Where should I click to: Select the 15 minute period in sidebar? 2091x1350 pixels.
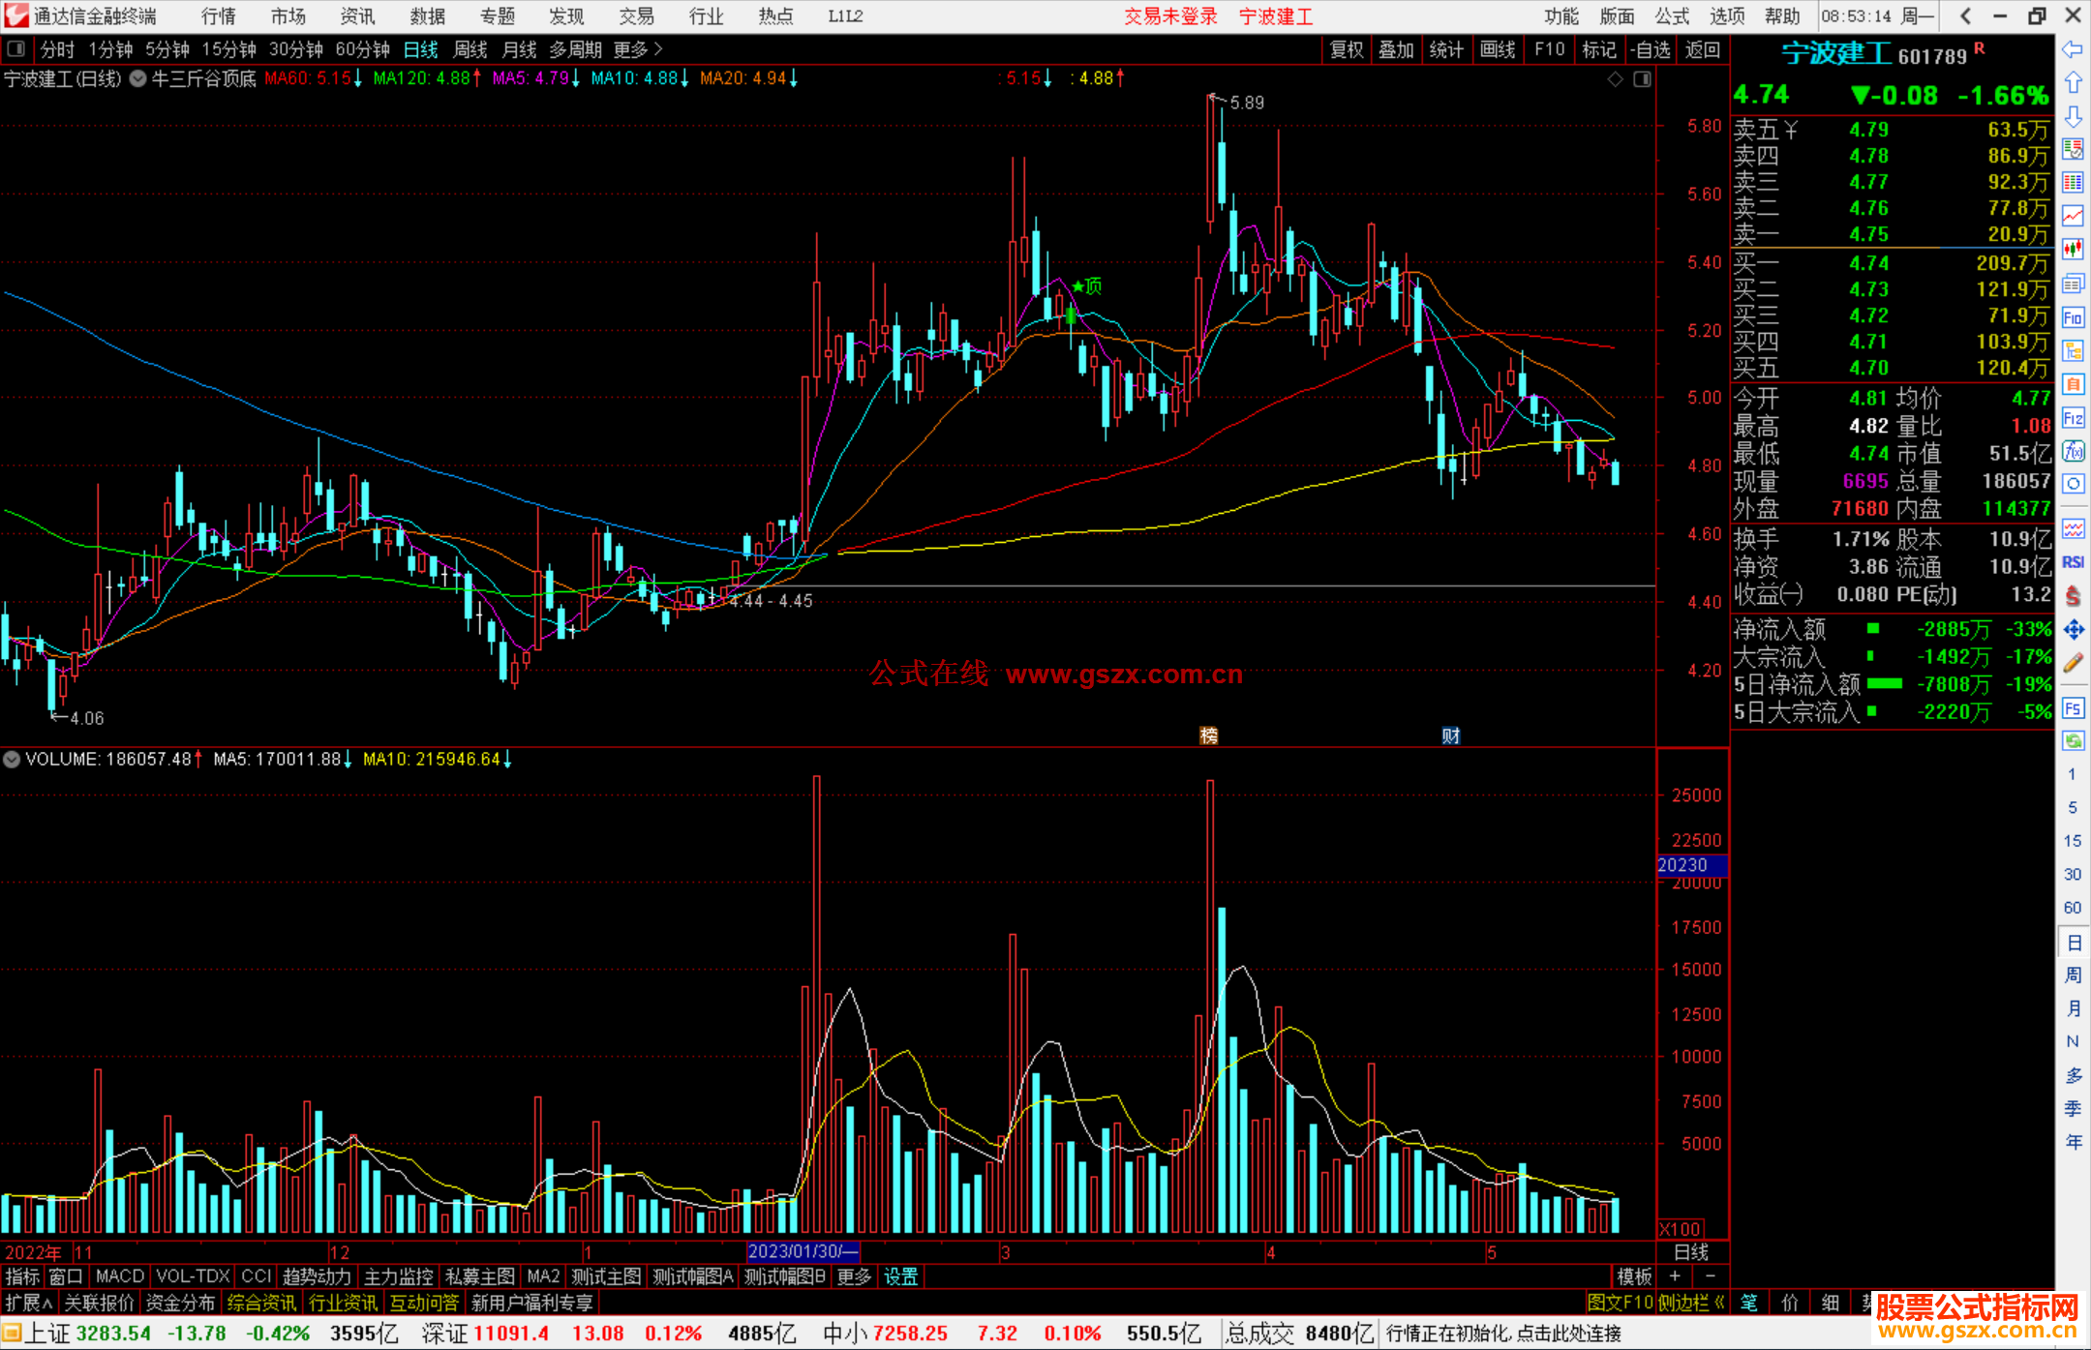(2072, 841)
